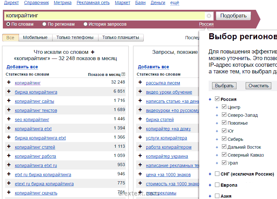Click help icon near 'Показов в месяц'
Screen dimensions: 277x199
123,75
